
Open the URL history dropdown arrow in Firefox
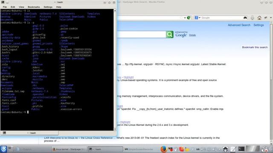(x=185, y=18)
